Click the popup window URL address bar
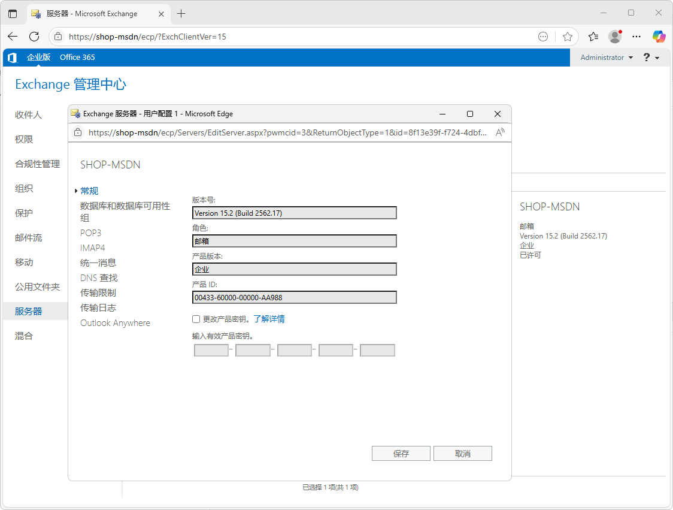This screenshot has height=510, width=673. (x=287, y=132)
